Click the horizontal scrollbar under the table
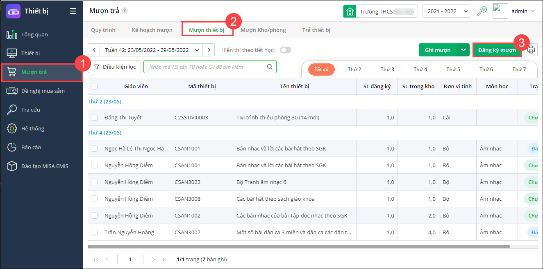Image resolution: width=543 pixels, height=269 pixels. [298, 247]
